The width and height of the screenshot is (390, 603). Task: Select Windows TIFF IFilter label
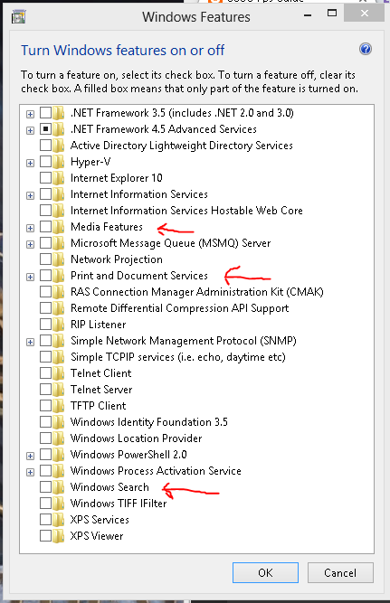click(119, 504)
